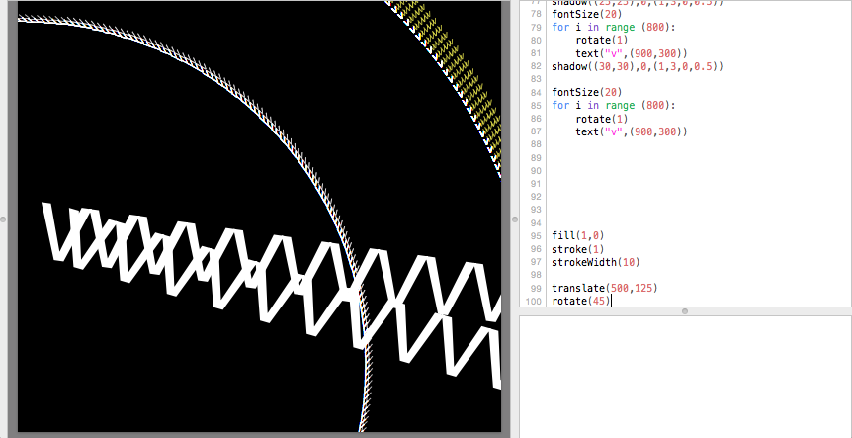852x438 pixels.
Task: Click the strokeWidth(10) line in the editor
Action: (x=596, y=262)
